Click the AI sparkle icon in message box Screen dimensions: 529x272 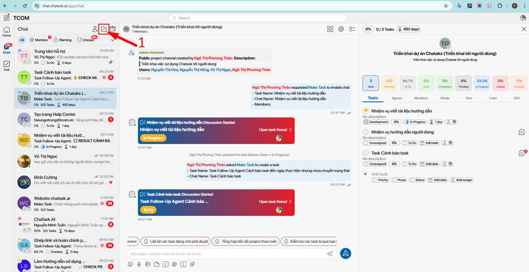330,254
